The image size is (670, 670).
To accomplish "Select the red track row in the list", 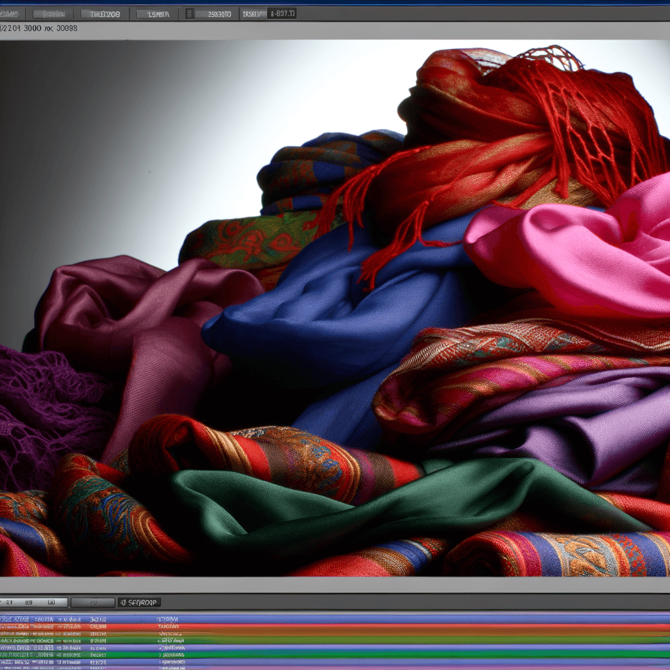I will coord(335,627).
